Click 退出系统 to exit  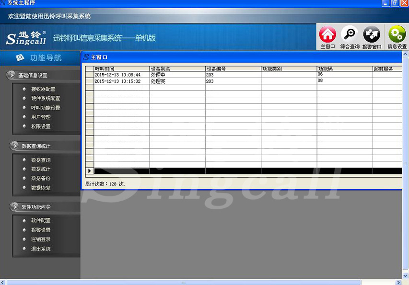pyautogui.click(x=41, y=249)
